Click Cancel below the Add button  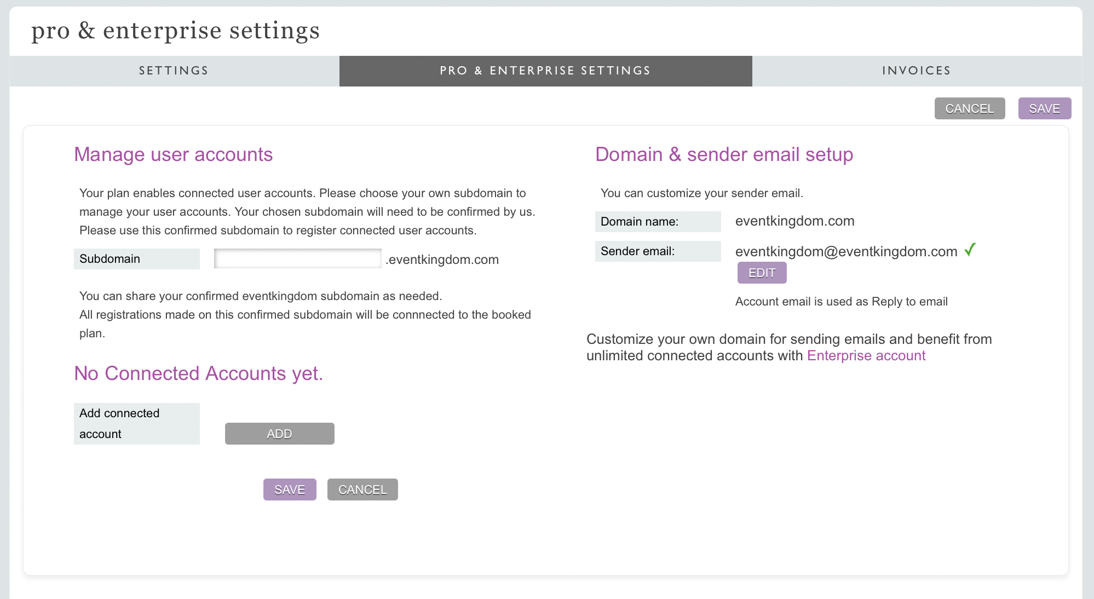click(362, 489)
